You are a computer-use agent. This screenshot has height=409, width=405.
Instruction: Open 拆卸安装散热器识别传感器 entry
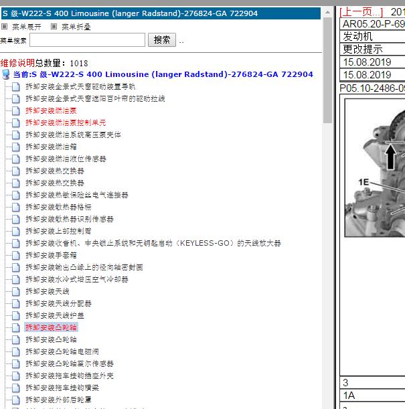[70, 219]
